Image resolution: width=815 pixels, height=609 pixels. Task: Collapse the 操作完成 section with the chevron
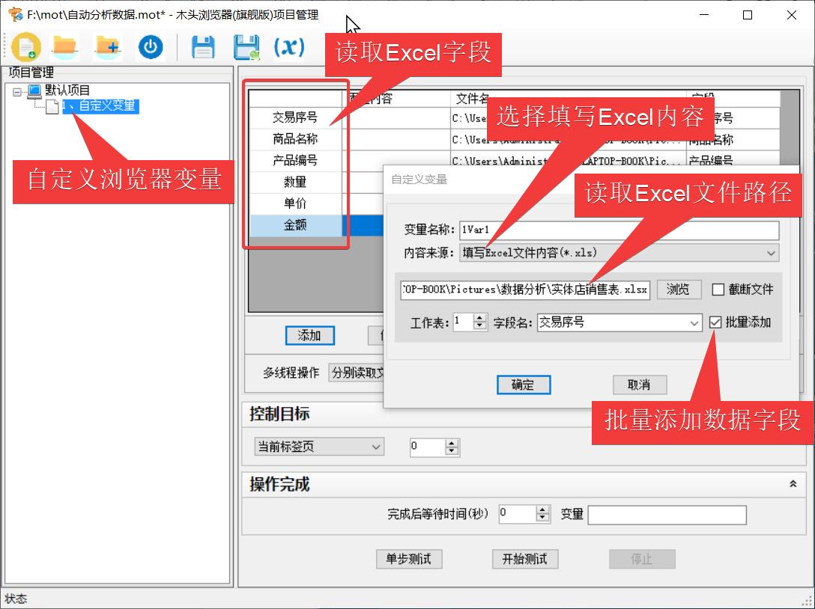tap(791, 484)
